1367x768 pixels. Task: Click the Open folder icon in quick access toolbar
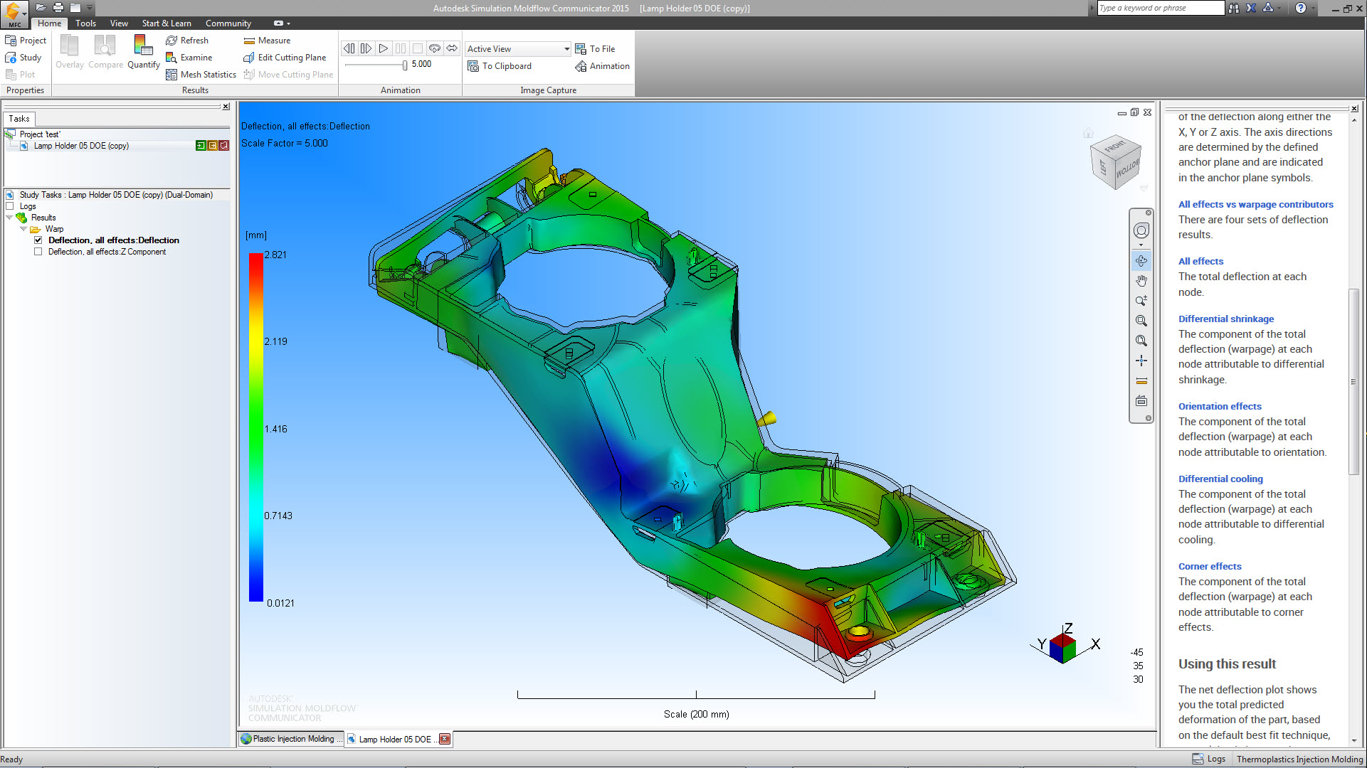(41, 8)
